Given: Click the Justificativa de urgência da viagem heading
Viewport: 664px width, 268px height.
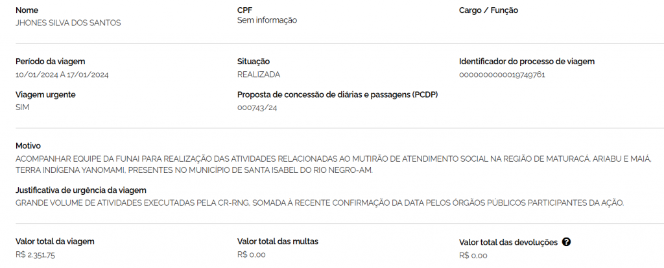Looking at the screenshot, I should pos(81,190).
